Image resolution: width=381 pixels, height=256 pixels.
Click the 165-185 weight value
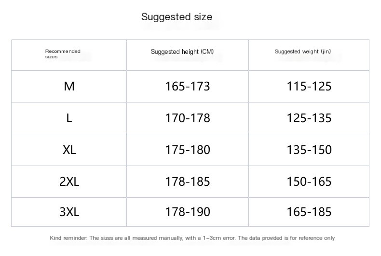[309, 212]
